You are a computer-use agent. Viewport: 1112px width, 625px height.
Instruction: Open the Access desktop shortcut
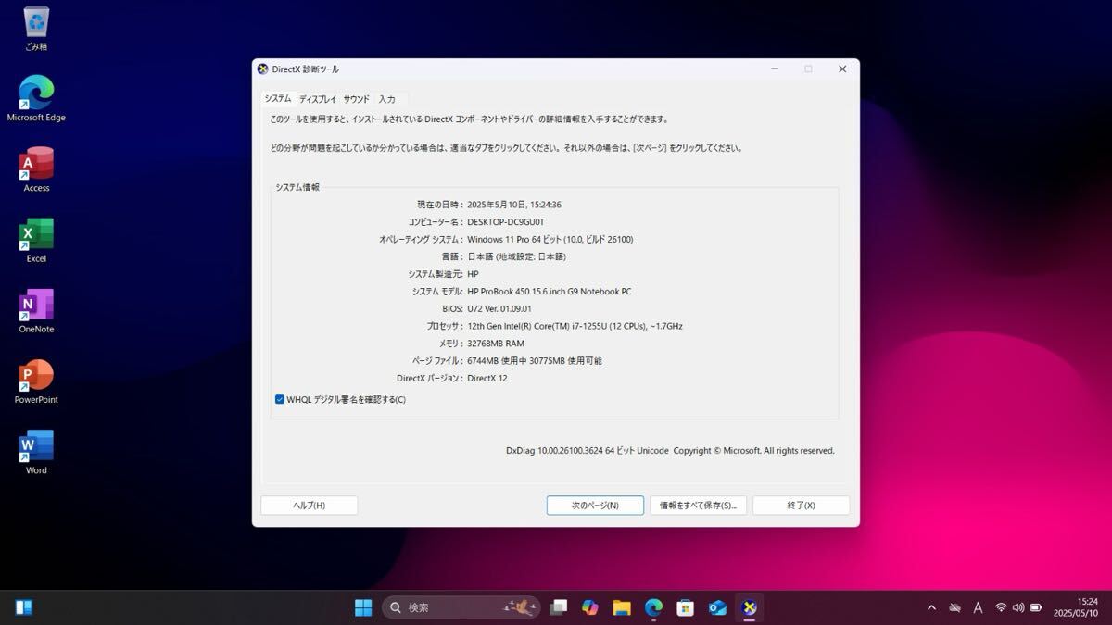(36, 169)
